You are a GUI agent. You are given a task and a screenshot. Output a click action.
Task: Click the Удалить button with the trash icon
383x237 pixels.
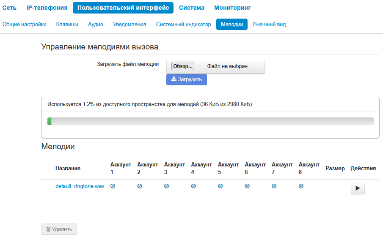(x=59, y=229)
